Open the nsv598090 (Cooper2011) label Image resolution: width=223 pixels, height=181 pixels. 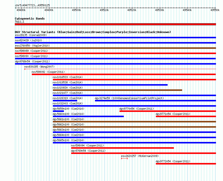click(x=32, y=56)
